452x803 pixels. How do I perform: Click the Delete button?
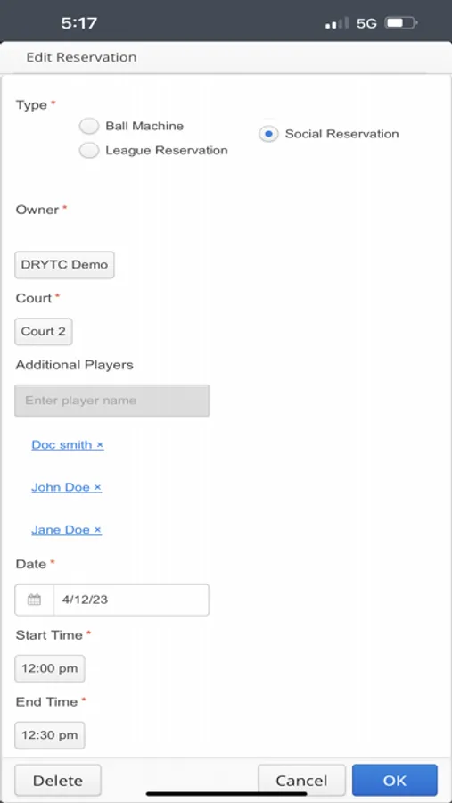point(58,780)
